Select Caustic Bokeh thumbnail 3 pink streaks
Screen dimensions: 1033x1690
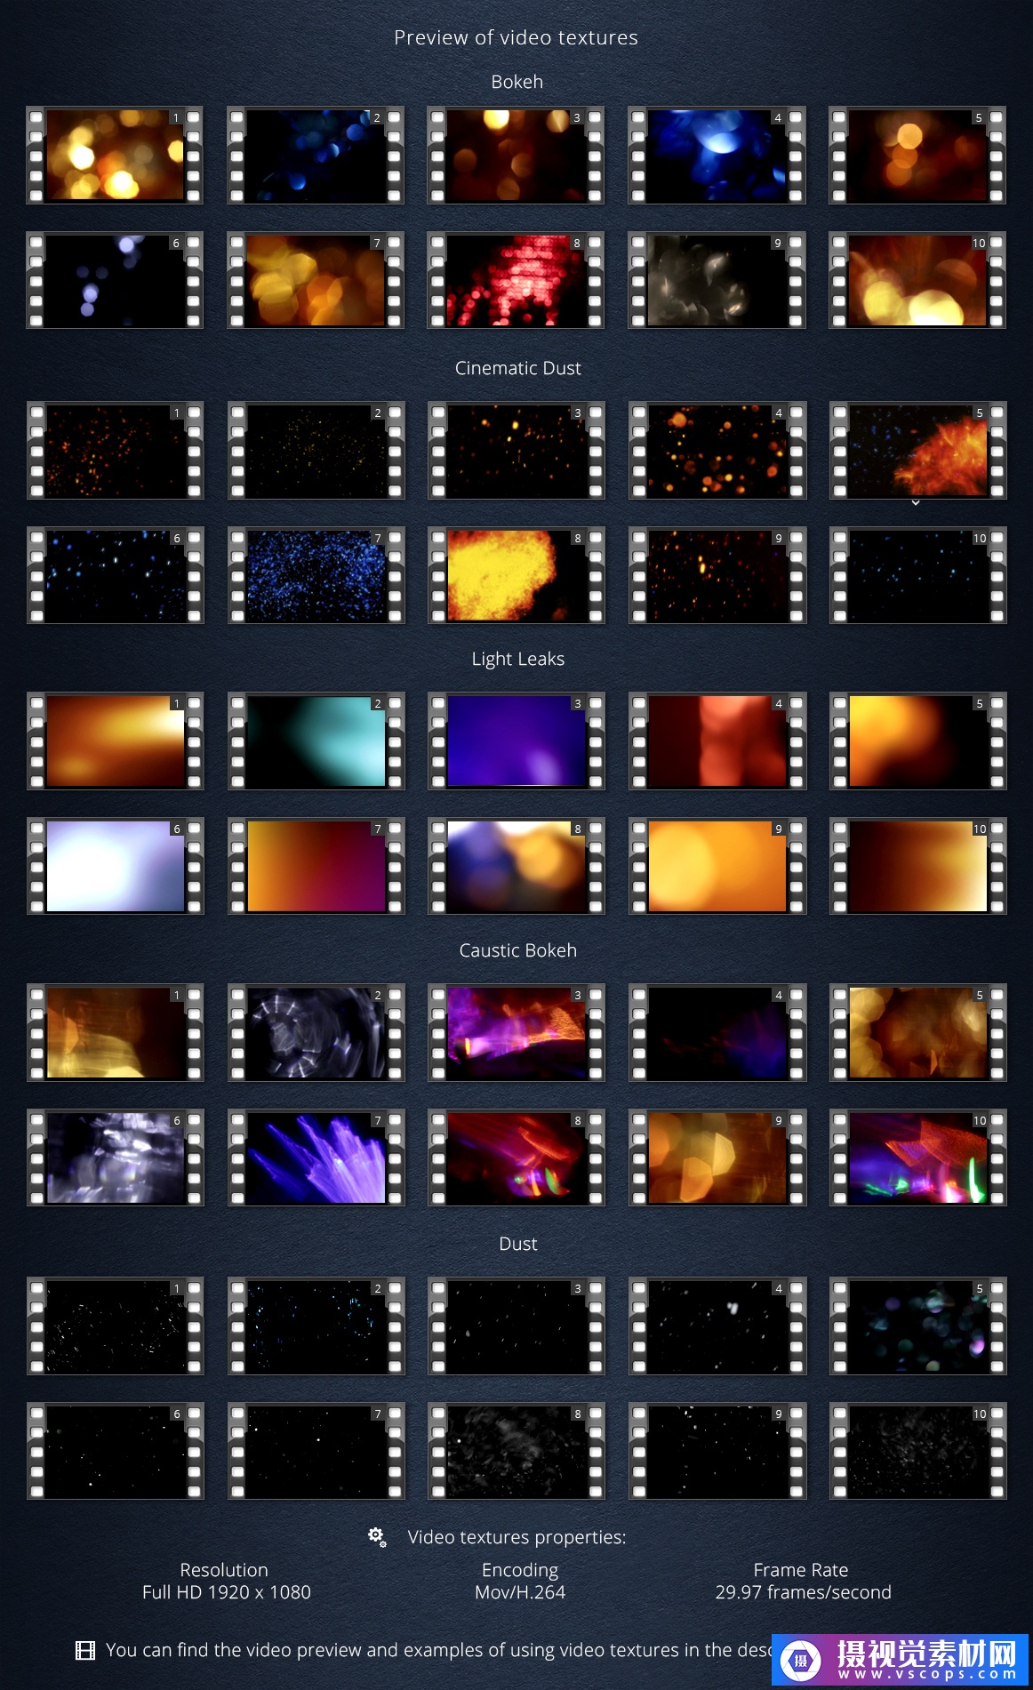(516, 1032)
